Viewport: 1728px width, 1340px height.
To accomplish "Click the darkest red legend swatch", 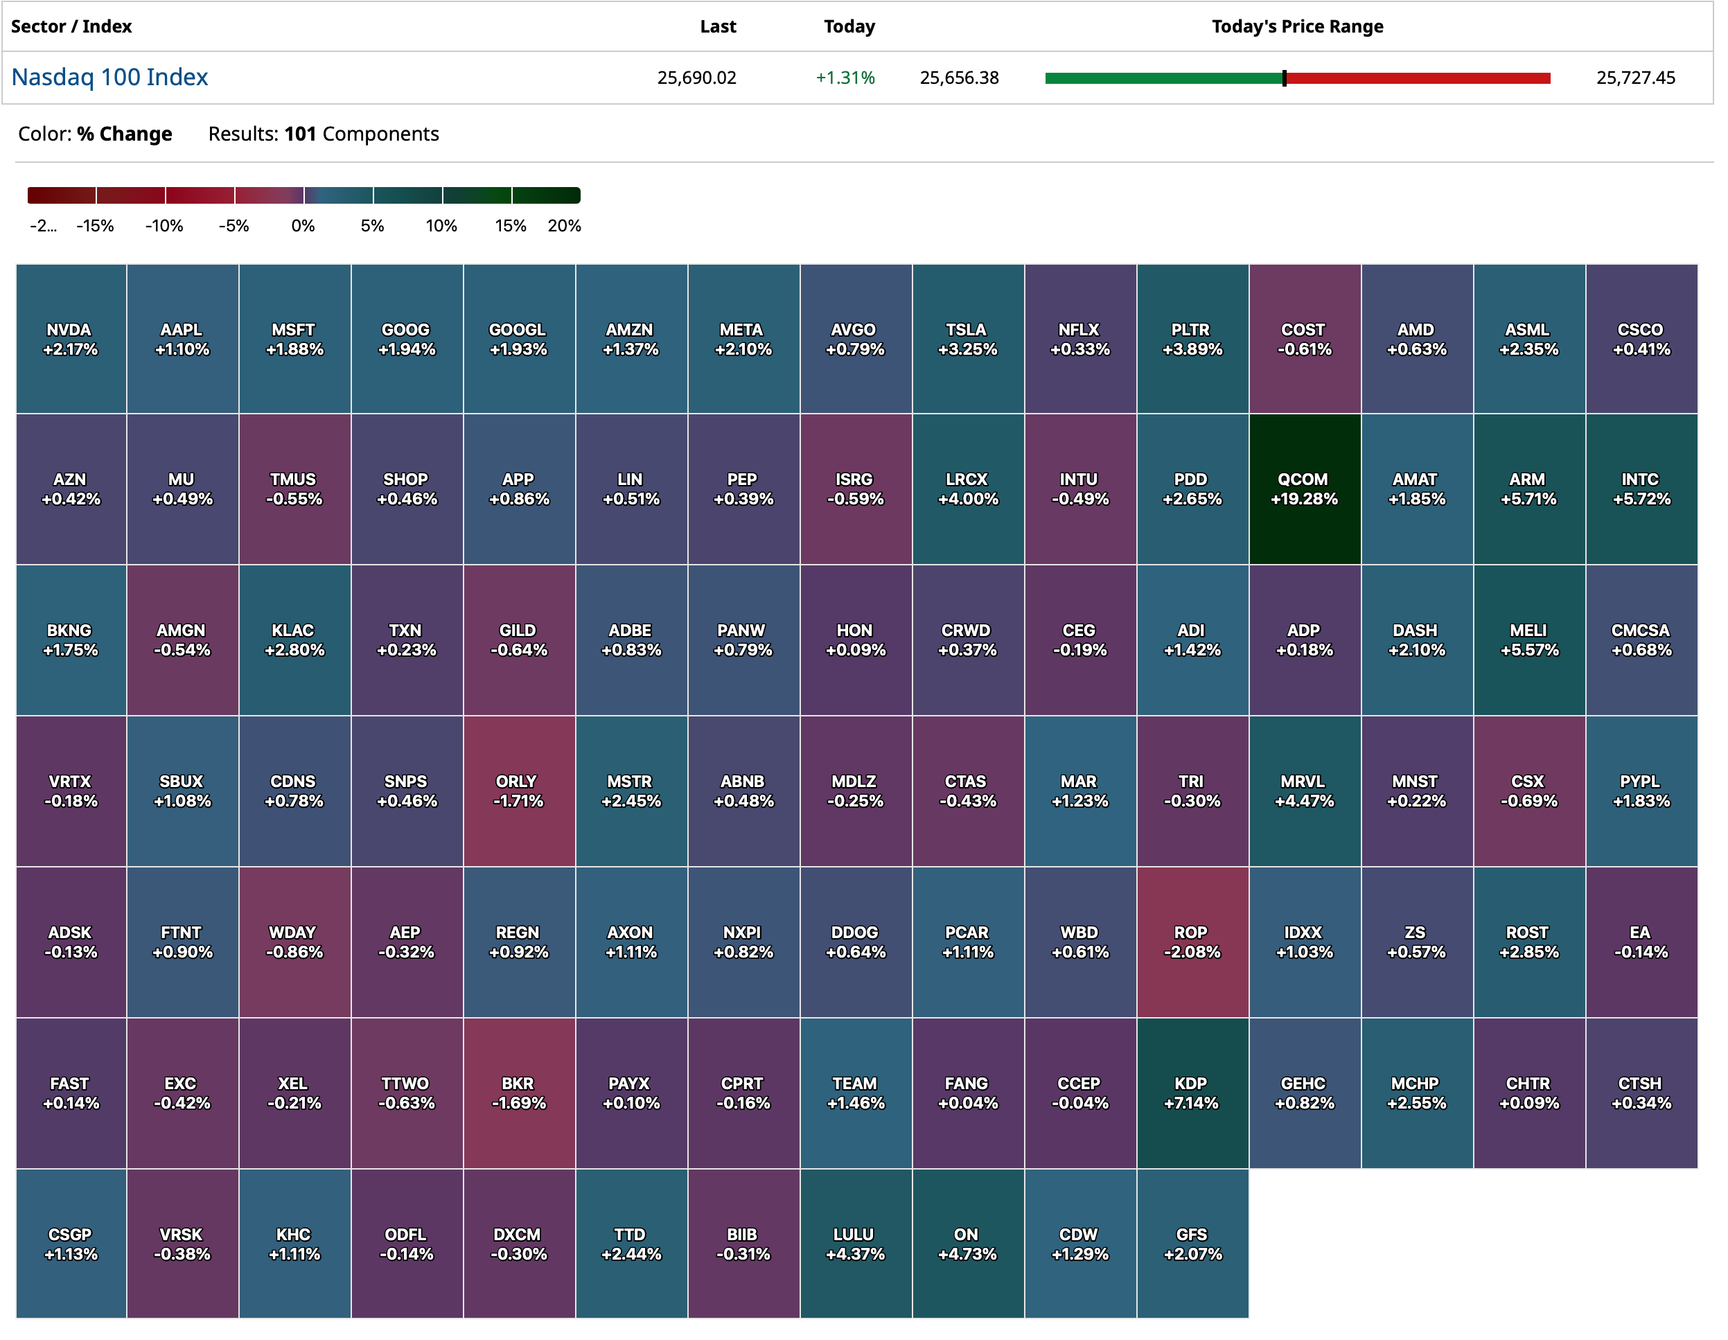I will pos(62,195).
